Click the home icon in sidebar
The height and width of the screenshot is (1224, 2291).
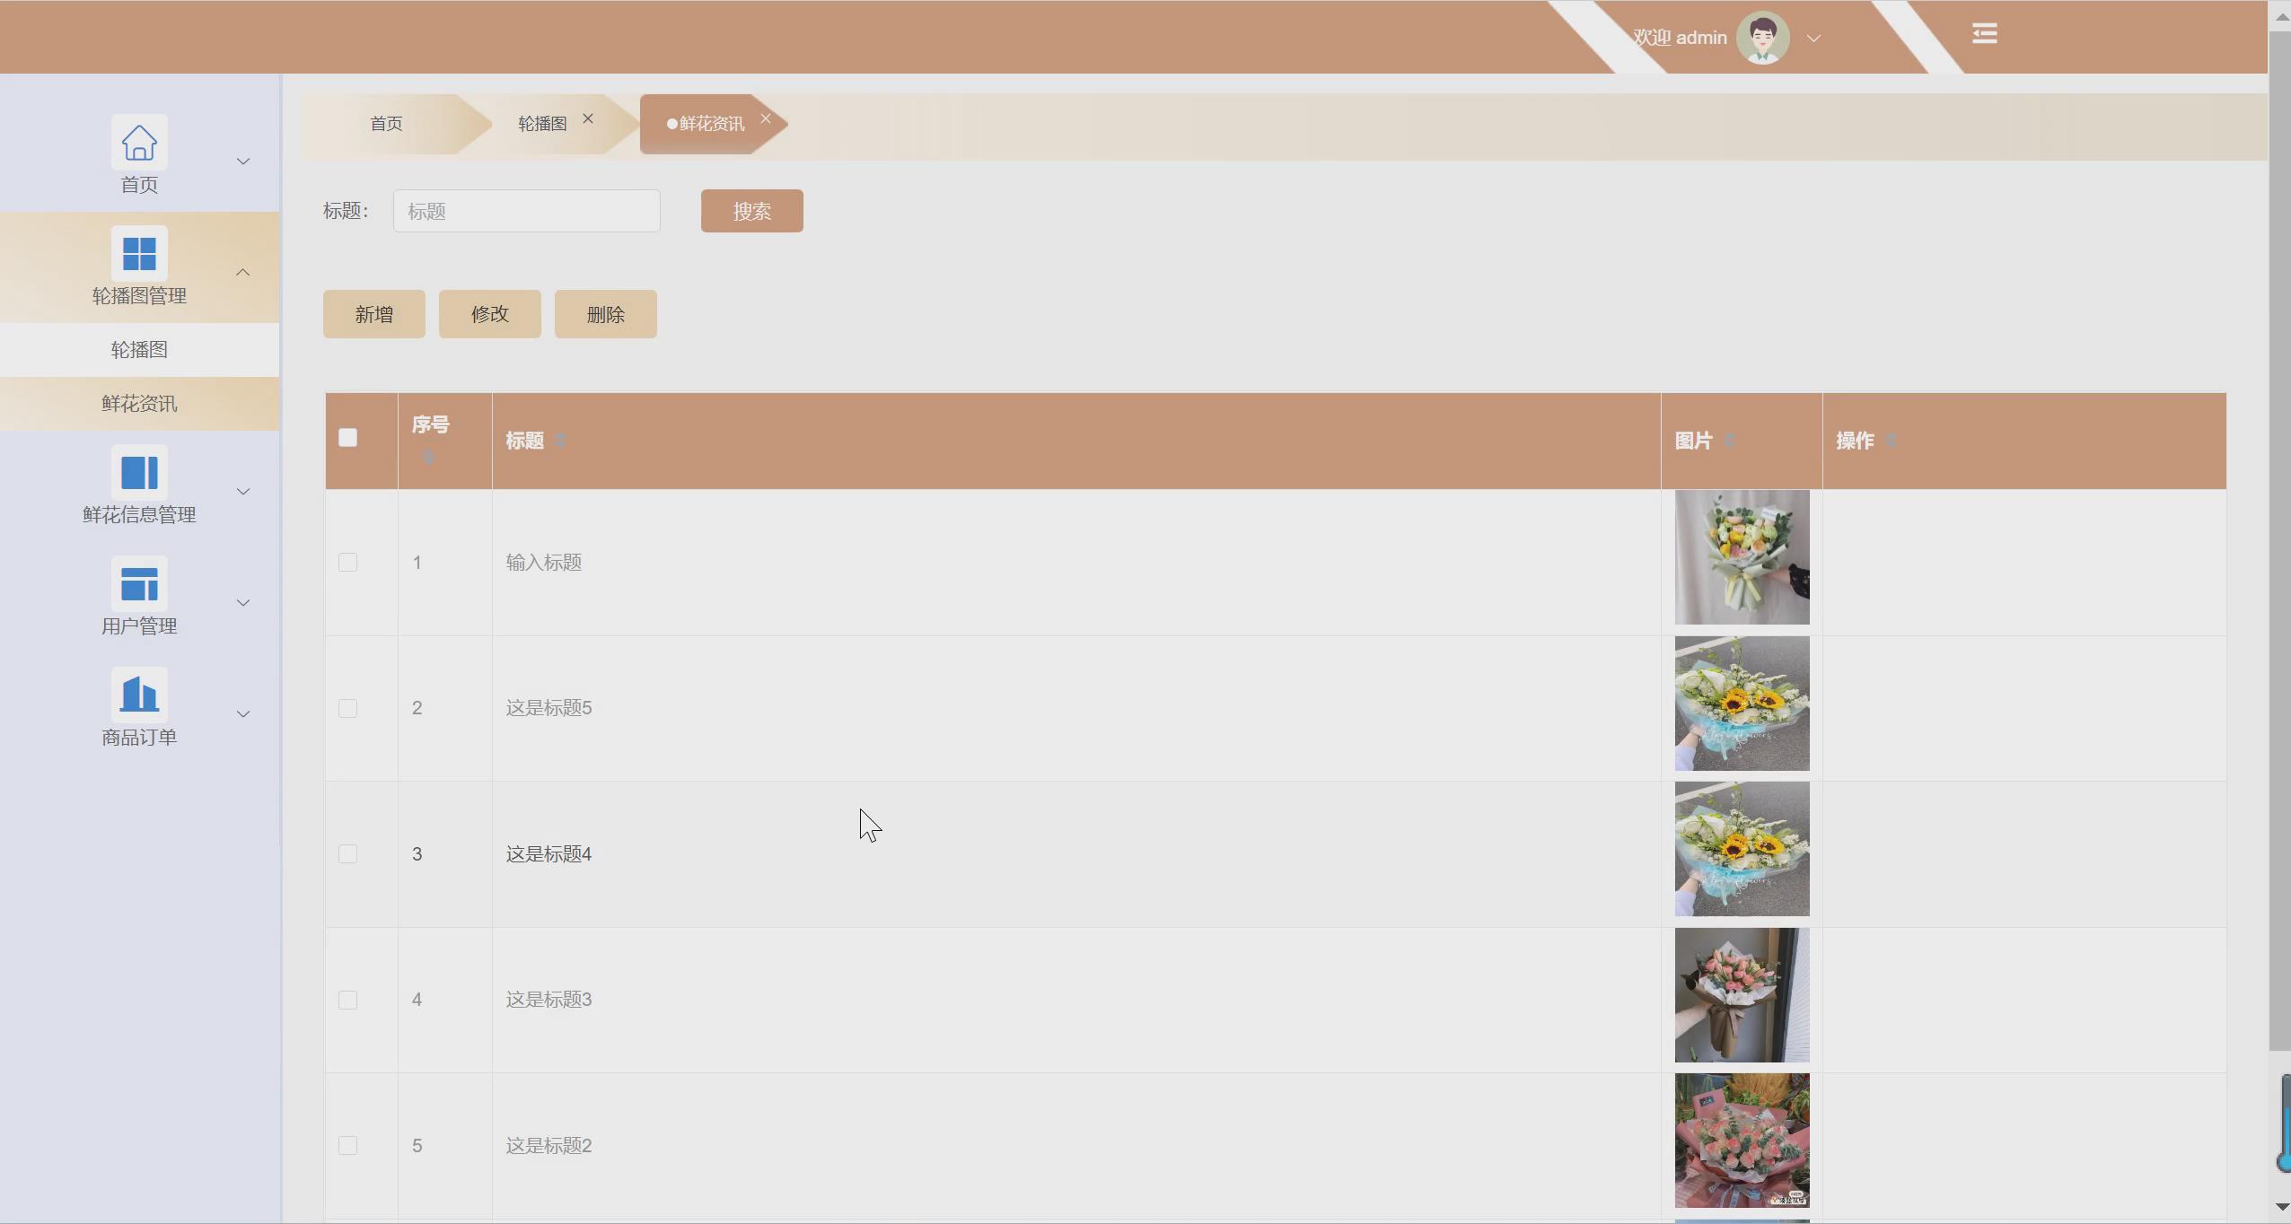click(x=139, y=143)
